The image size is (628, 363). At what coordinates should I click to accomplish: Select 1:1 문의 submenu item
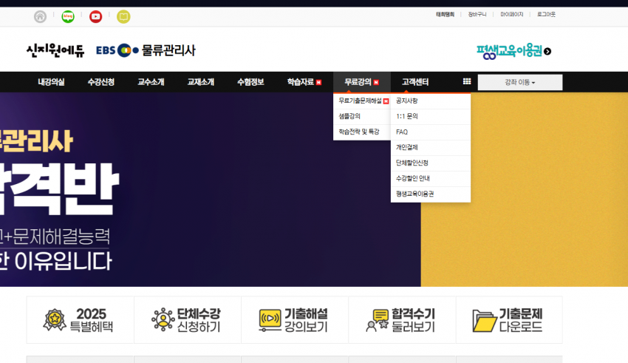431,116
